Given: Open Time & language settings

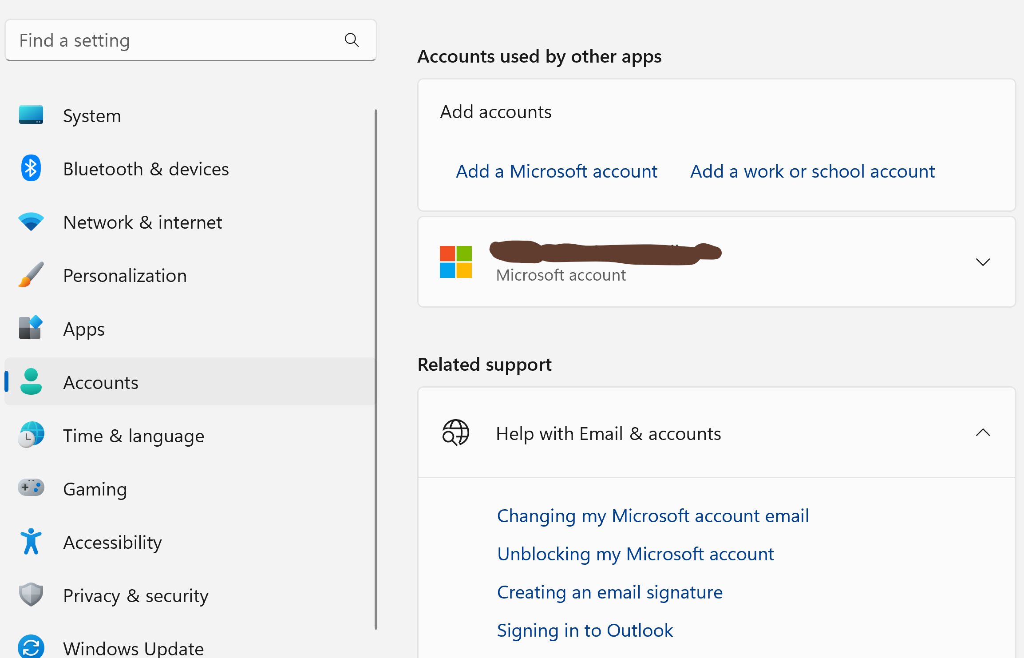Looking at the screenshot, I should tap(134, 436).
